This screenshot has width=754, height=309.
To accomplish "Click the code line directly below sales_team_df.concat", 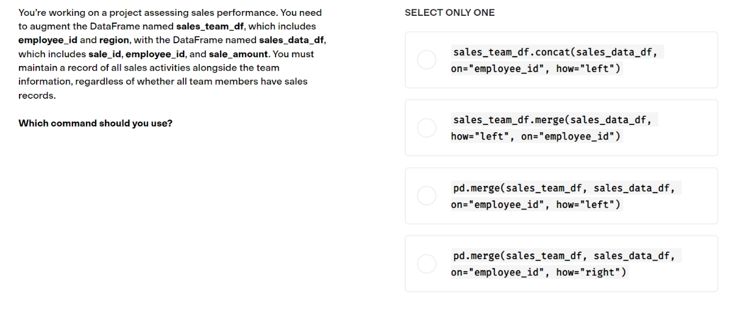I will pyautogui.click(x=536, y=69).
